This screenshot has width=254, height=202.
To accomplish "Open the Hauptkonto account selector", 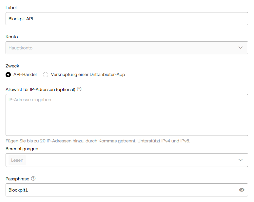I will click(x=127, y=48).
